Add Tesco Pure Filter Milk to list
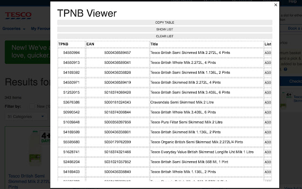302x189 pixels. click(268, 122)
